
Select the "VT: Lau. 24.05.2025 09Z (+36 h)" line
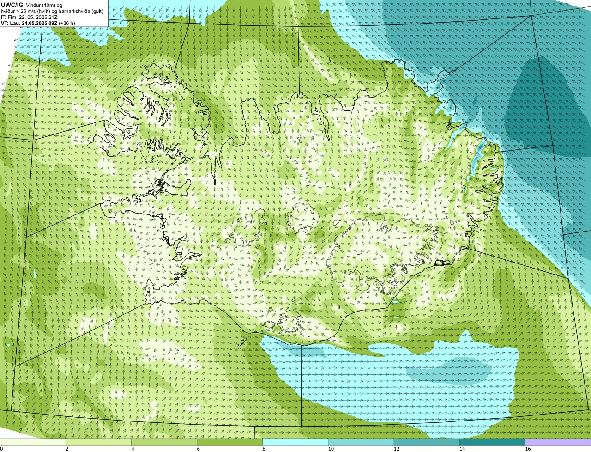tap(38, 23)
